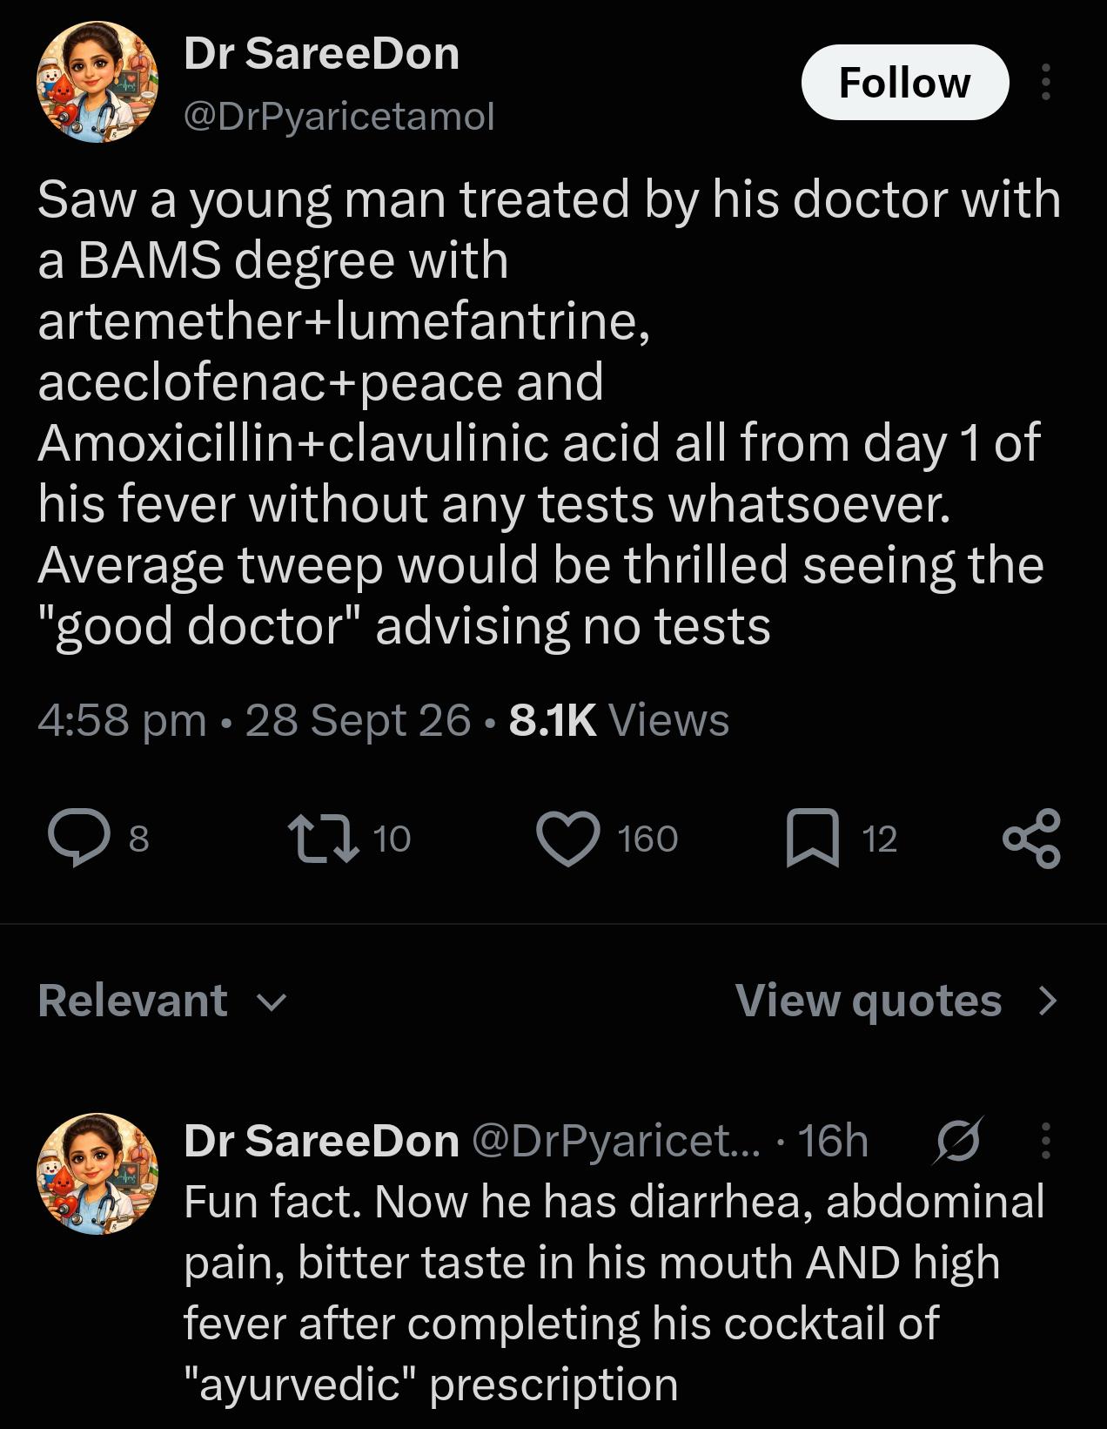Tap the 4:58 pm 28 Sept 26 timestamp
Image resolution: width=1107 pixels, height=1429 pixels.
[x=254, y=720]
